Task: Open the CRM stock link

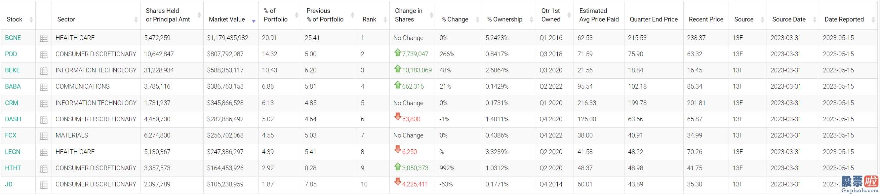Action: (12, 103)
